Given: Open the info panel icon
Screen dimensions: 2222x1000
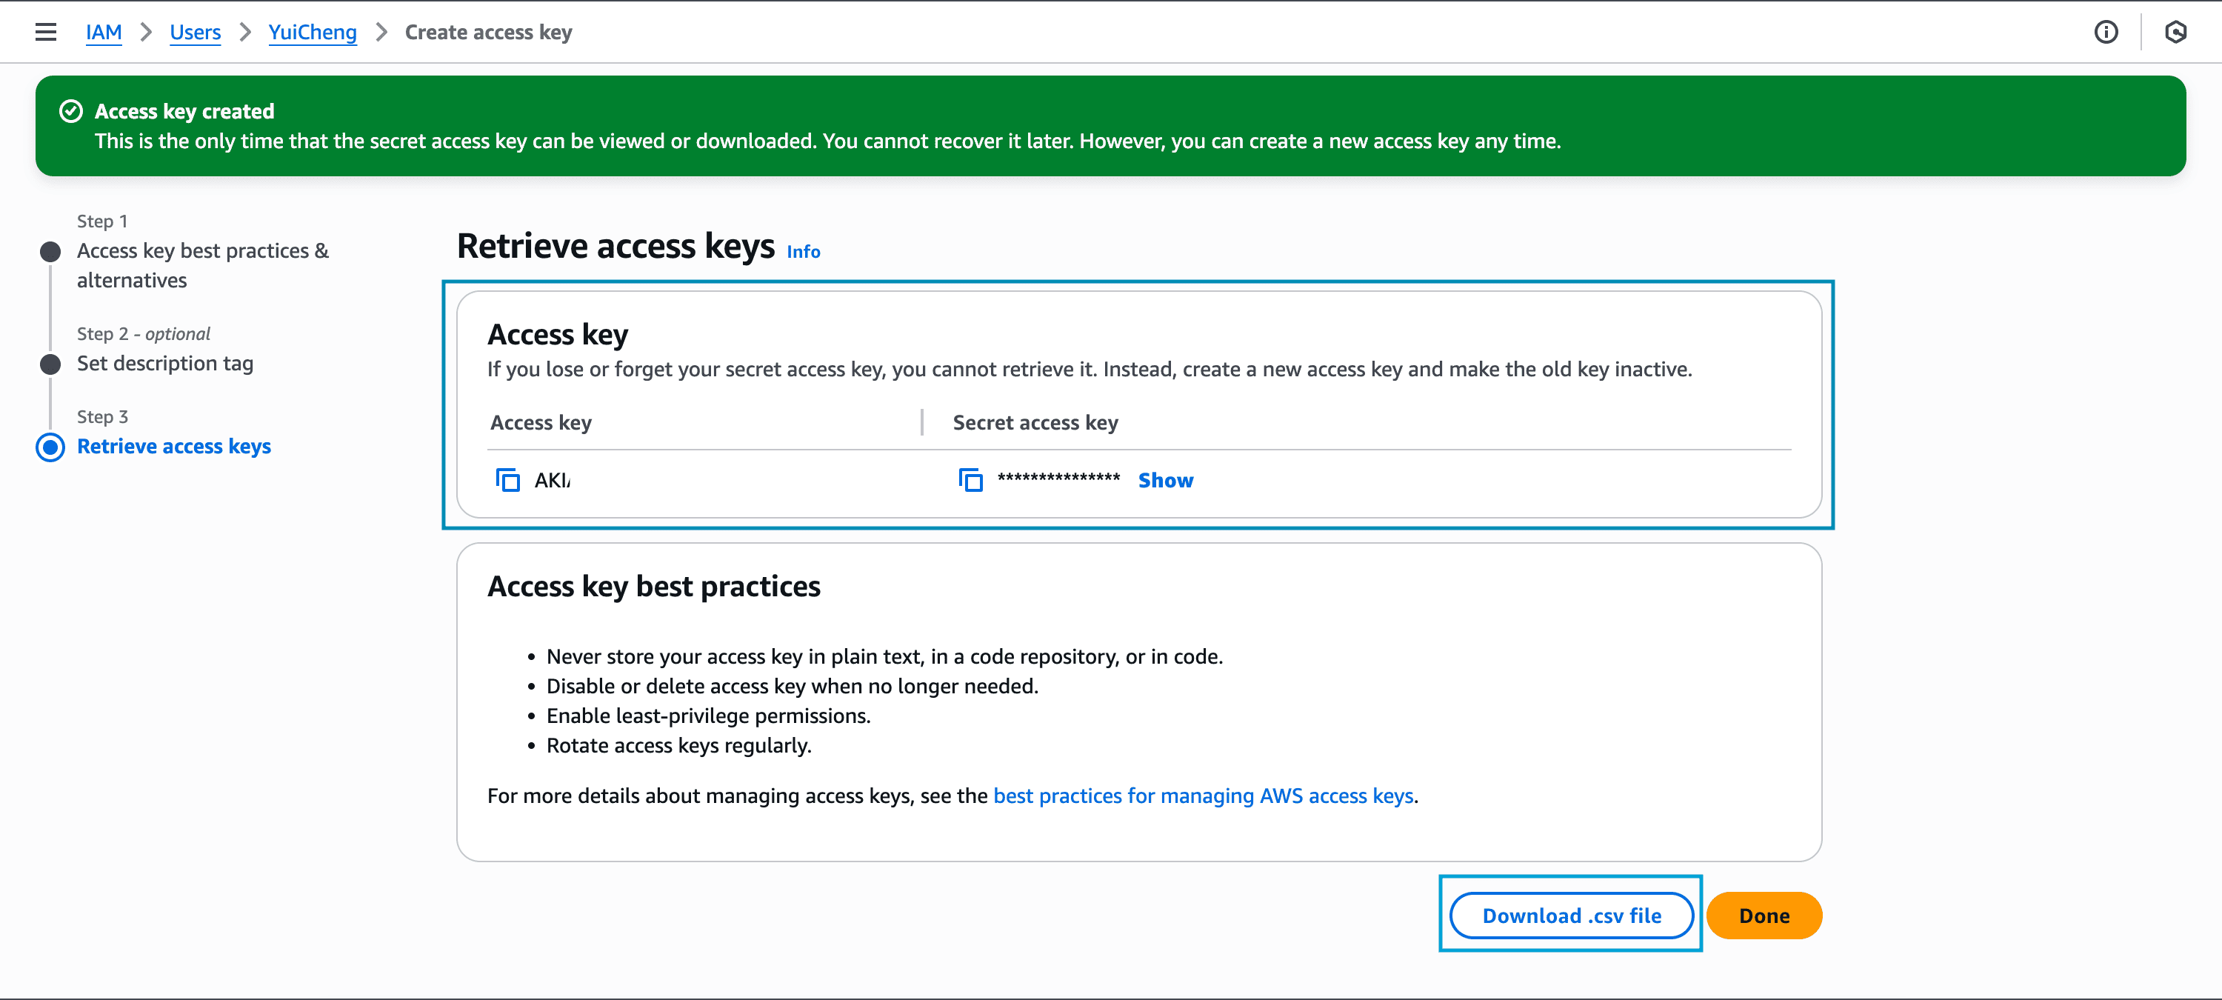Looking at the screenshot, I should (2106, 32).
